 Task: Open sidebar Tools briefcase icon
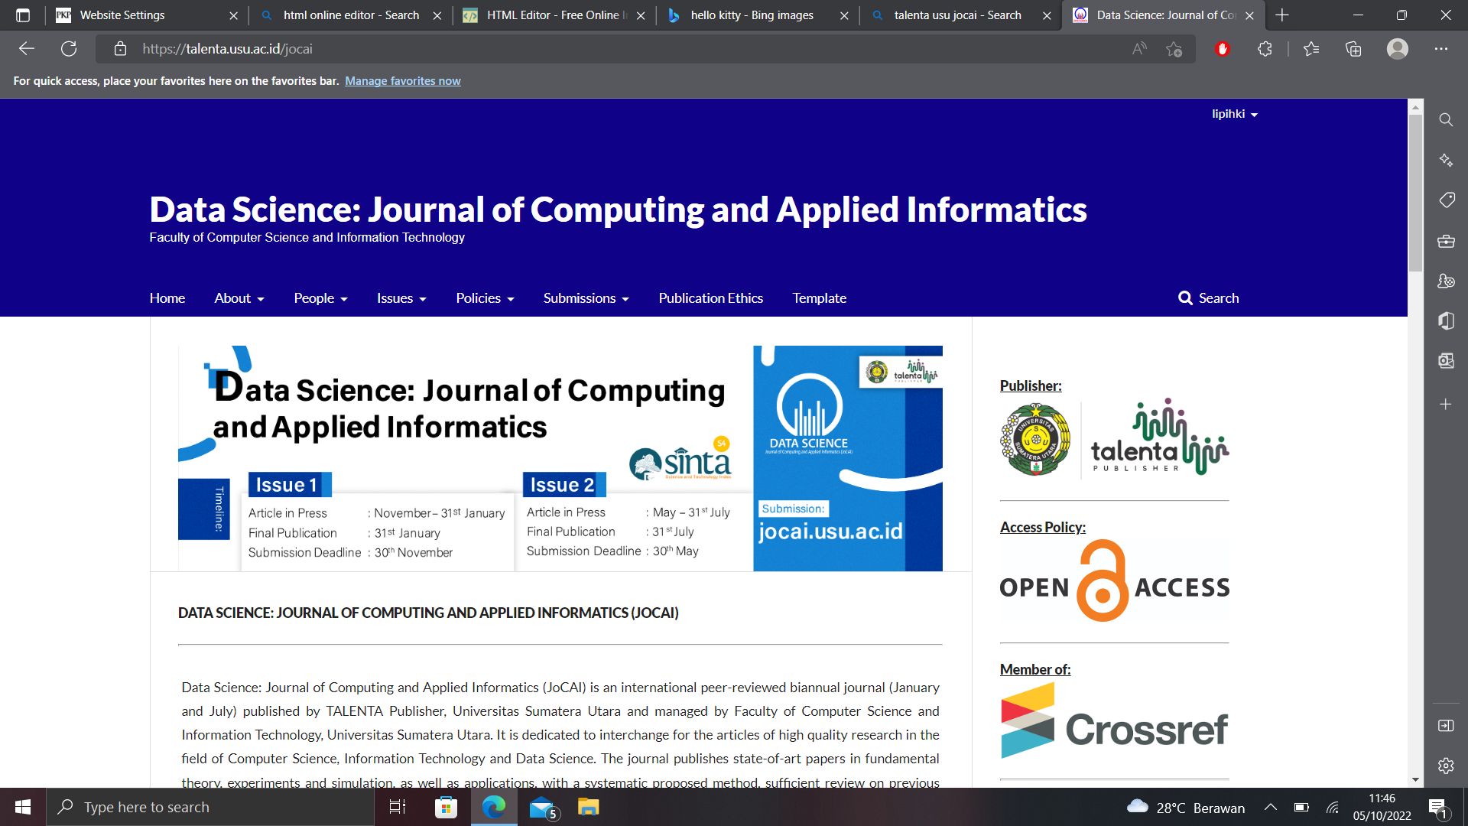point(1446,241)
